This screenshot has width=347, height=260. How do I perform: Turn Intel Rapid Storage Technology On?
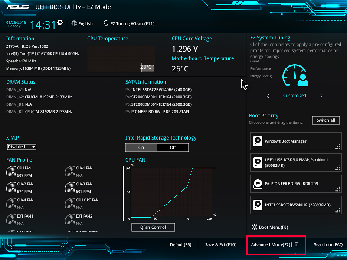(x=141, y=147)
